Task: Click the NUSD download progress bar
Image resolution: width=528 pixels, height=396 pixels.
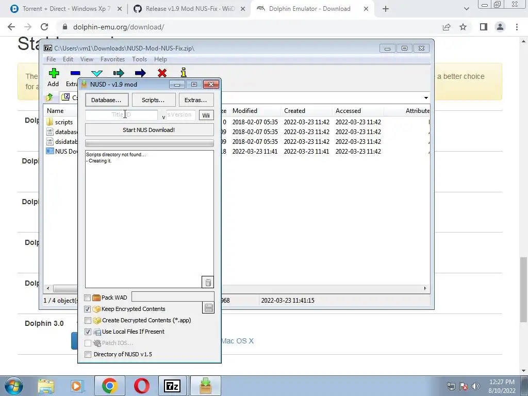Action: (x=149, y=143)
